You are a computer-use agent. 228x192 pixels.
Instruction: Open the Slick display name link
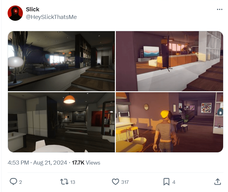pos(33,9)
